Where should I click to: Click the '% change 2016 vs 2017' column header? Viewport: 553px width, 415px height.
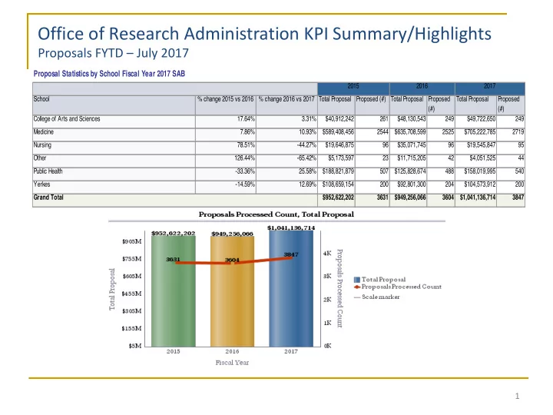click(x=286, y=105)
